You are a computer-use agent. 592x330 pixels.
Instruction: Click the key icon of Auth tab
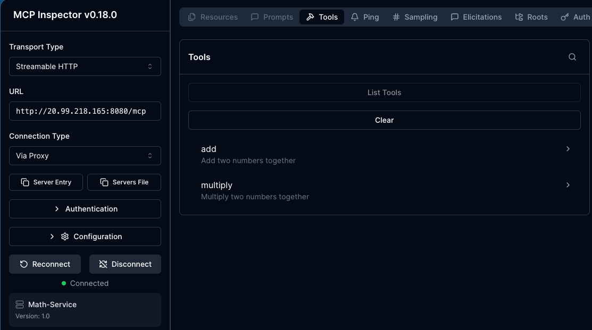[x=565, y=17]
